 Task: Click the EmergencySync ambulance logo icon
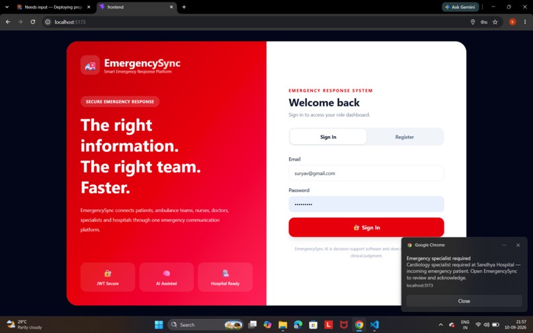[x=90, y=65]
